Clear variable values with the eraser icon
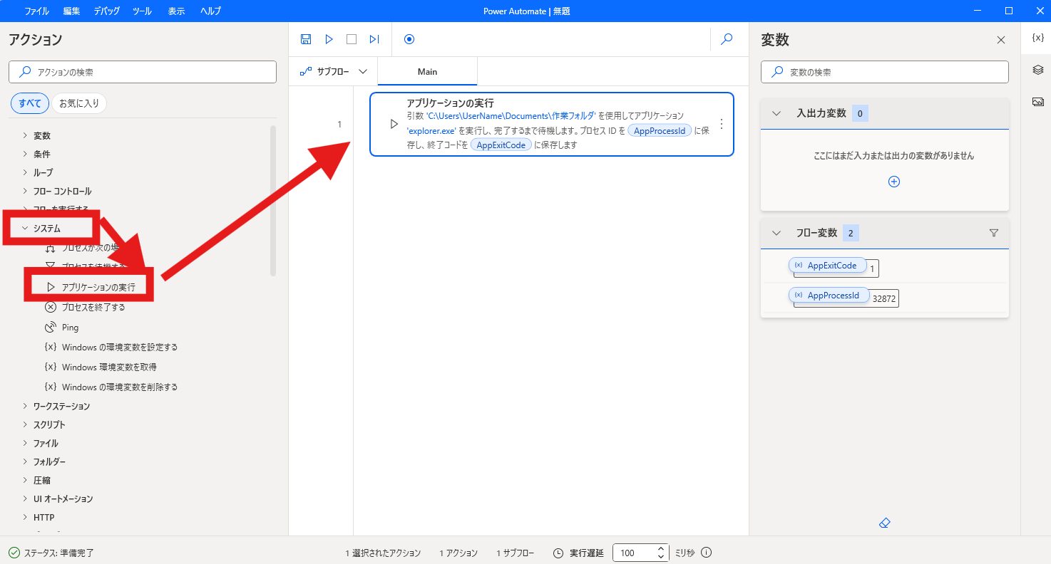Image resolution: width=1051 pixels, height=564 pixels. tap(885, 523)
